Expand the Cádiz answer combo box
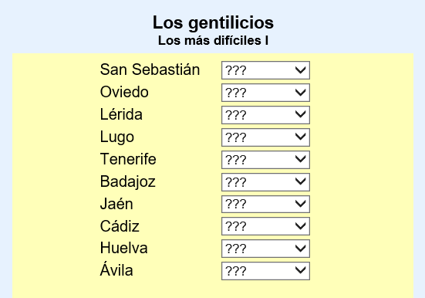The height and width of the screenshot is (298, 425). point(265,226)
